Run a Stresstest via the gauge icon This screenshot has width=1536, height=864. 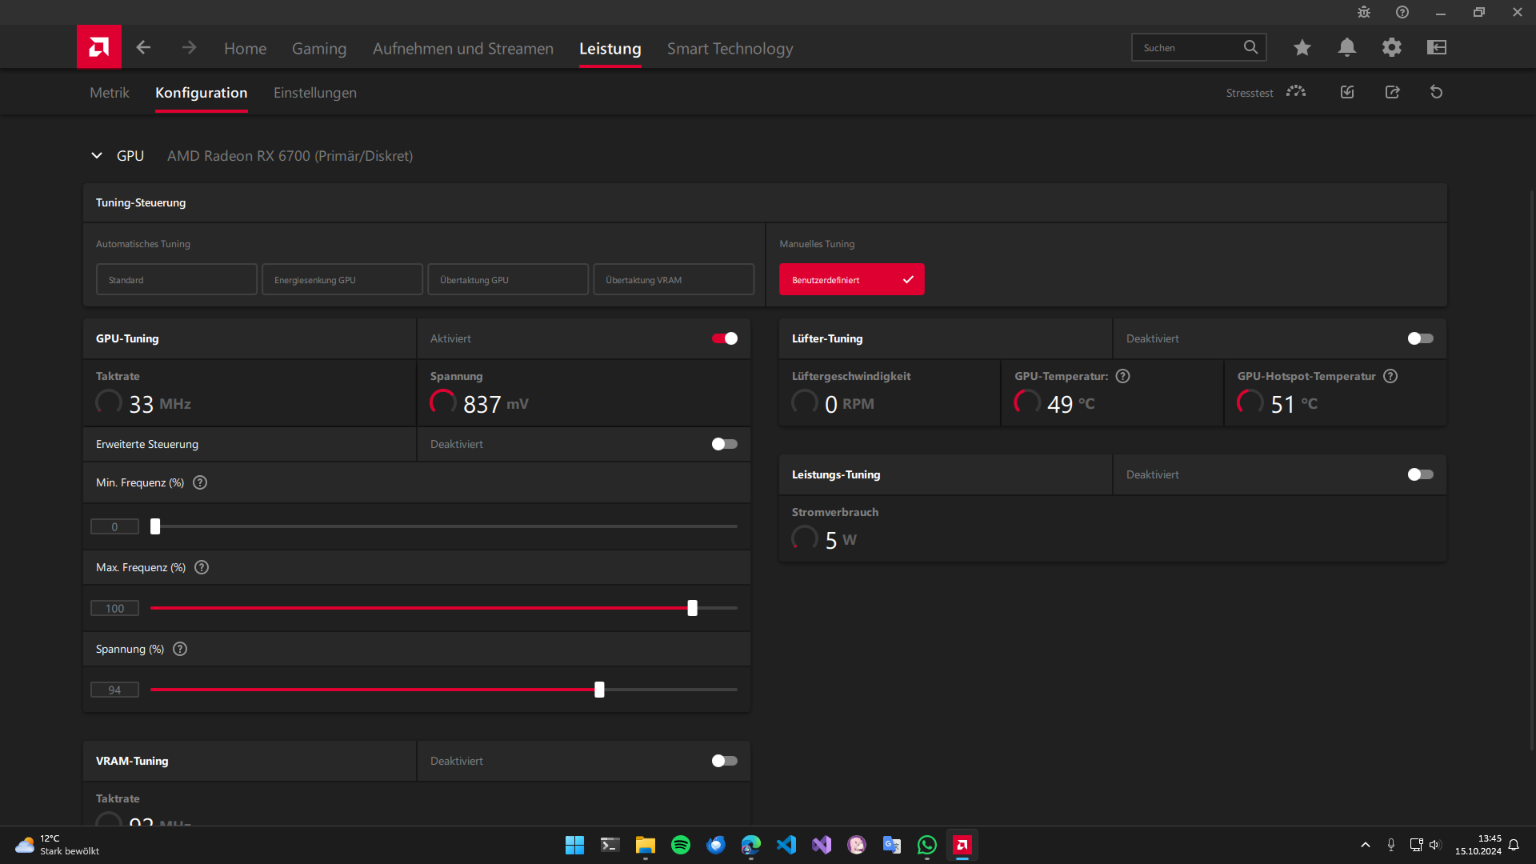pyautogui.click(x=1296, y=92)
